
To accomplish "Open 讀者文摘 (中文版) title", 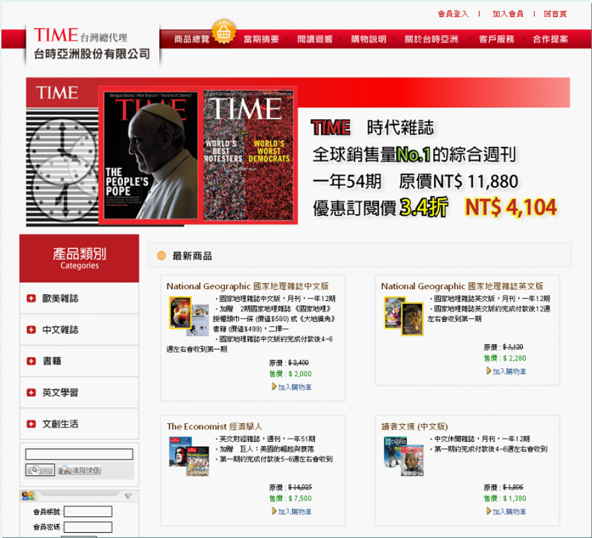I will [414, 427].
